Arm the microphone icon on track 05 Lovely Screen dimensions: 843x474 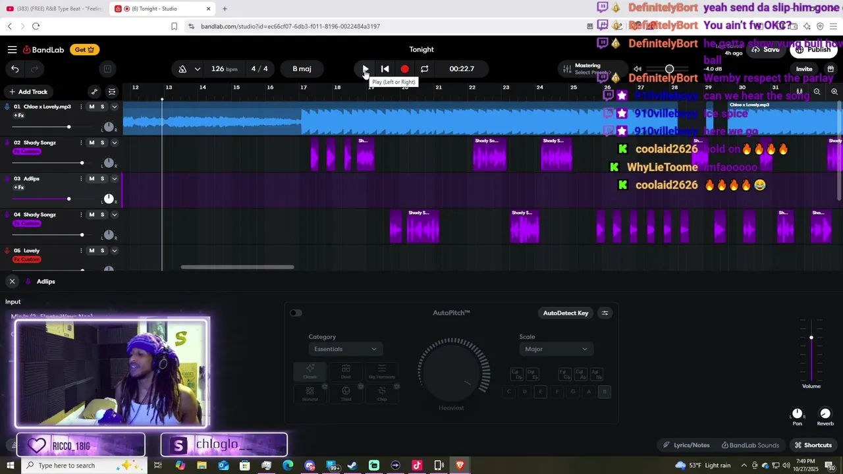pos(7,251)
